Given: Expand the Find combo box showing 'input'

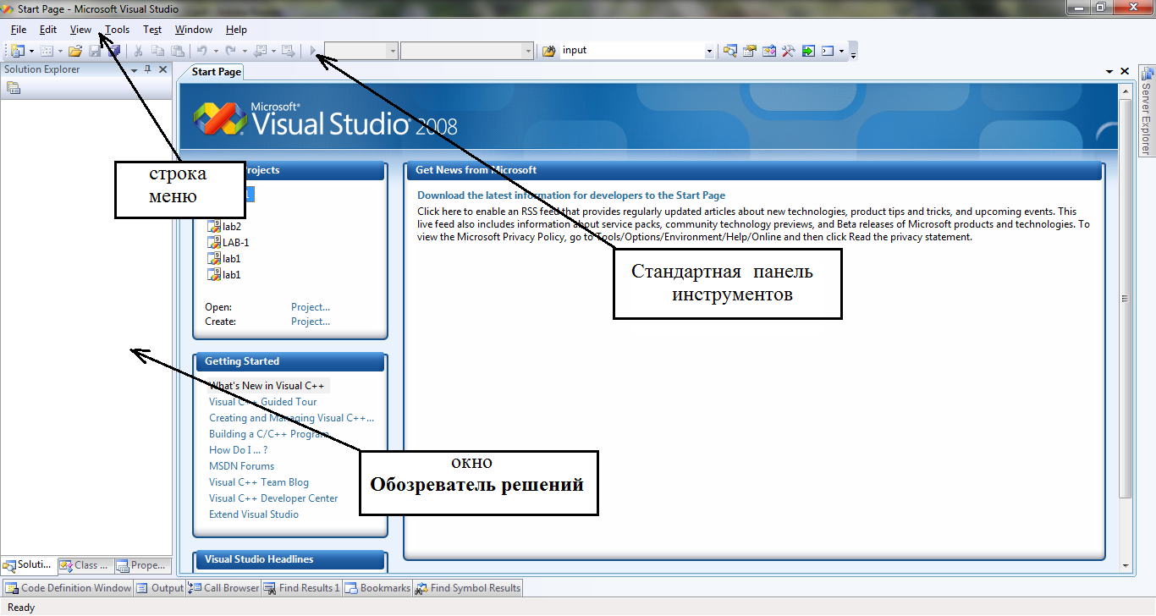Looking at the screenshot, I should [x=709, y=51].
